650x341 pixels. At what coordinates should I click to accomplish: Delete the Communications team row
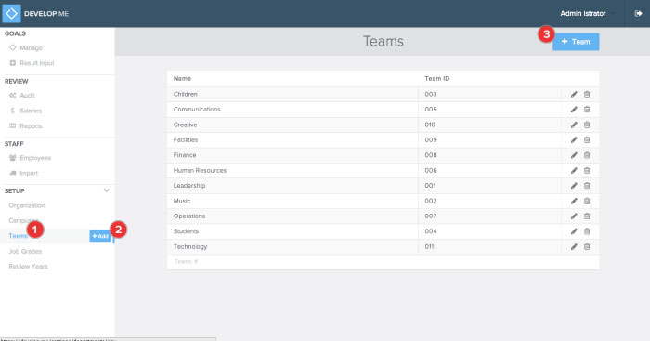point(587,110)
